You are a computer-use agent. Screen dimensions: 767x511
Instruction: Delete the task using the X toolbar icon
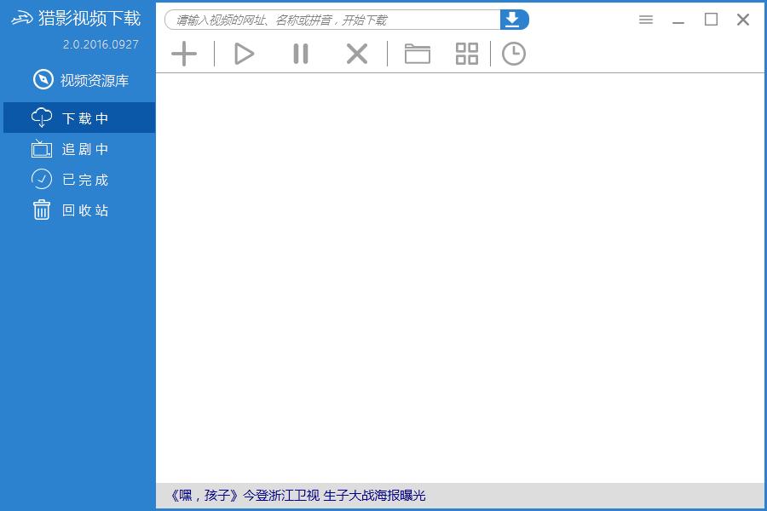[x=356, y=54]
